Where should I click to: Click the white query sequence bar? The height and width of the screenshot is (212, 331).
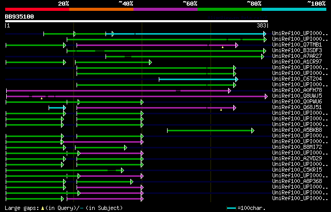click(137, 21)
